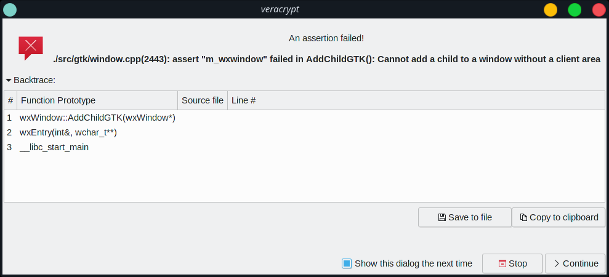Select the wxWindow::AddChildGTK backtrace row
609x277 pixels.
pos(304,118)
